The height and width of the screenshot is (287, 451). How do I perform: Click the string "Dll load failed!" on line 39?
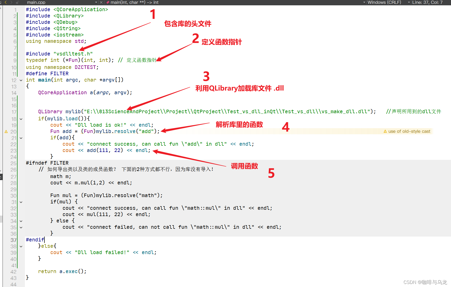coord(102,252)
